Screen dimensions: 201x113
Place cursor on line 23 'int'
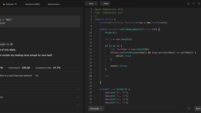(x=107, y=76)
